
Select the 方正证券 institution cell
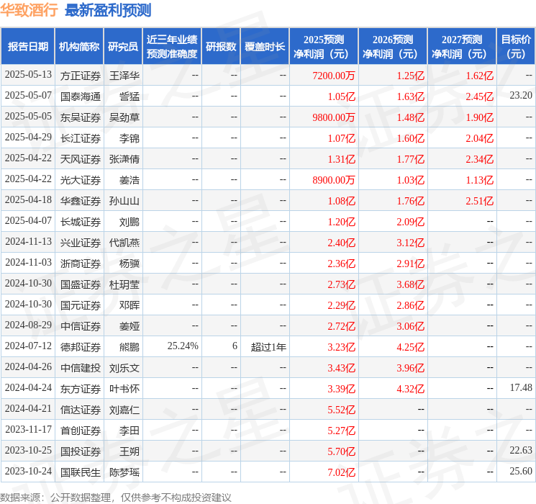click(81, 76)
